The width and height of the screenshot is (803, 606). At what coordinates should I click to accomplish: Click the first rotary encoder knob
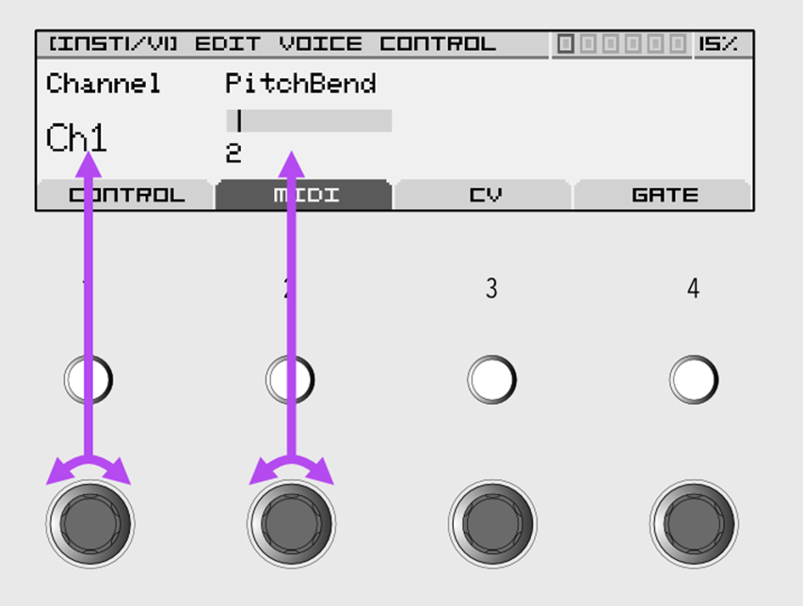(90, 523)
